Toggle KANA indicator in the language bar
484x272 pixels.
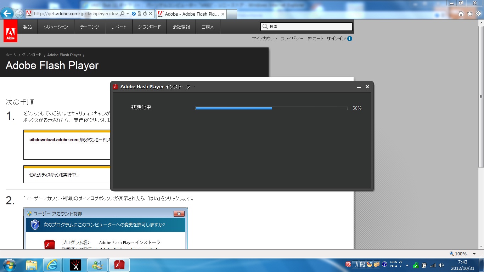point(393,266)
